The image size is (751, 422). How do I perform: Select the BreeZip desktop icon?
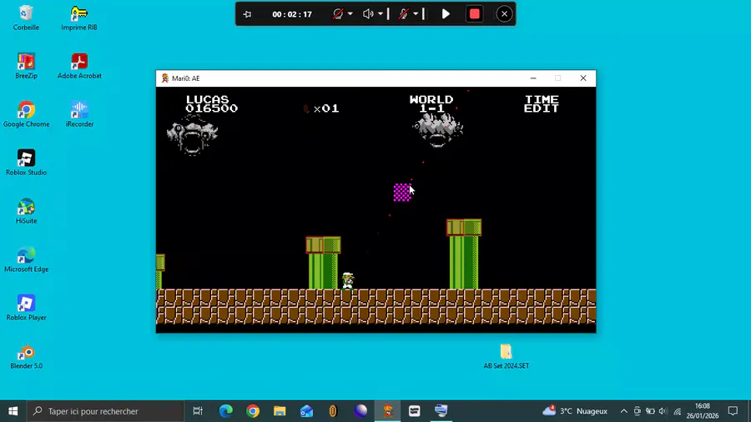(x=26, y=67)
